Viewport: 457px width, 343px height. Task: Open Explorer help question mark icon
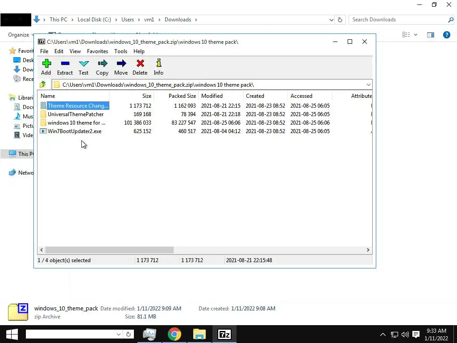pos(446,35)
